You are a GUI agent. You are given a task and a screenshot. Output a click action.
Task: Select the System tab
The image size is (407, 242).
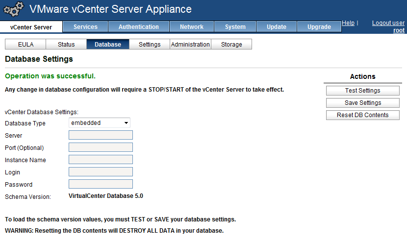coord(235,27)
